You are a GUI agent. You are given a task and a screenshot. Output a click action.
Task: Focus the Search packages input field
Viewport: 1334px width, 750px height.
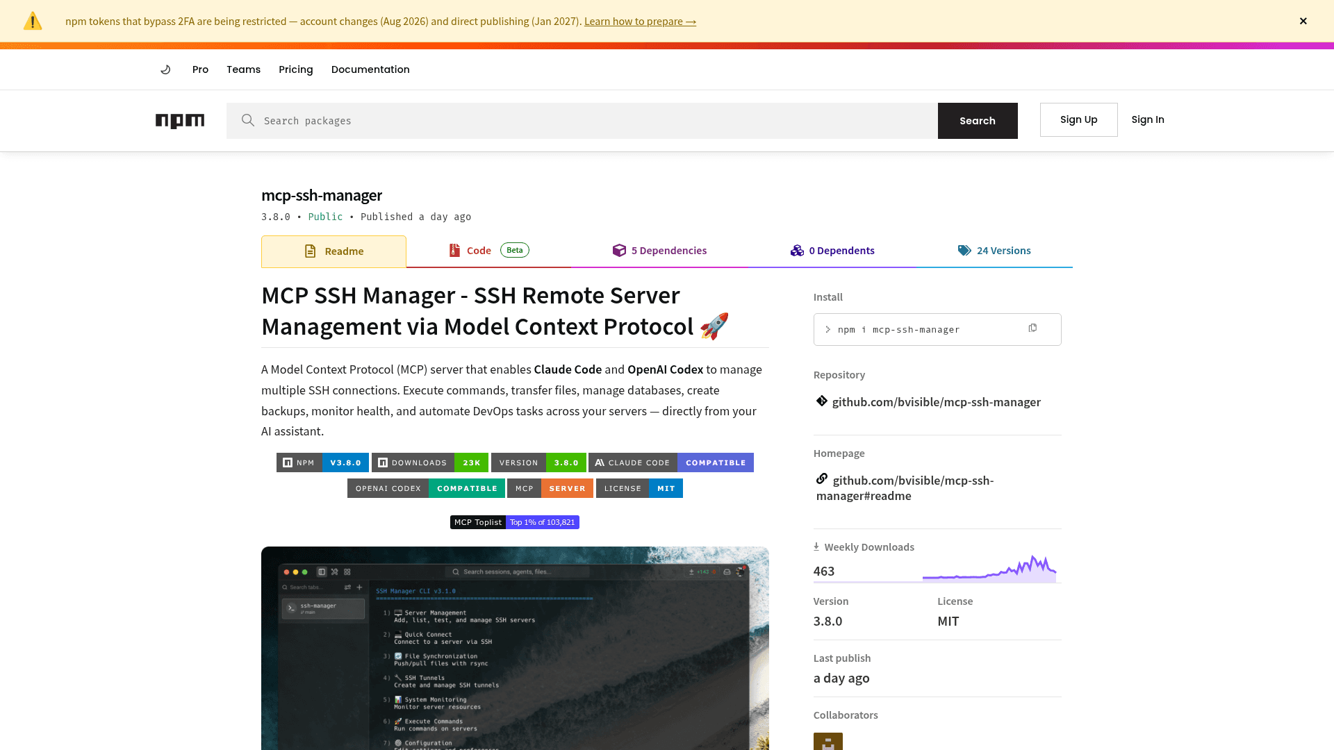pos(582,121)
